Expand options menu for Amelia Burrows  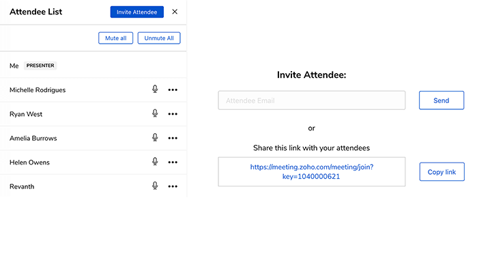point(173,138)
